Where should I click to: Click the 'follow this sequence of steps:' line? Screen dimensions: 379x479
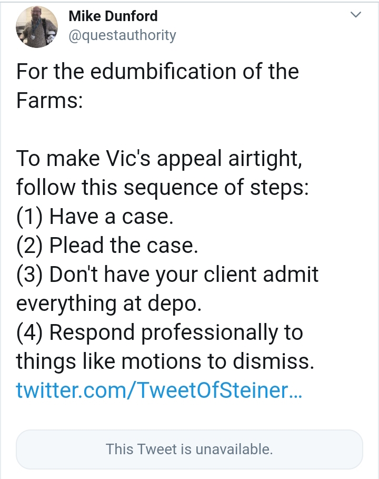pos(162,187)
